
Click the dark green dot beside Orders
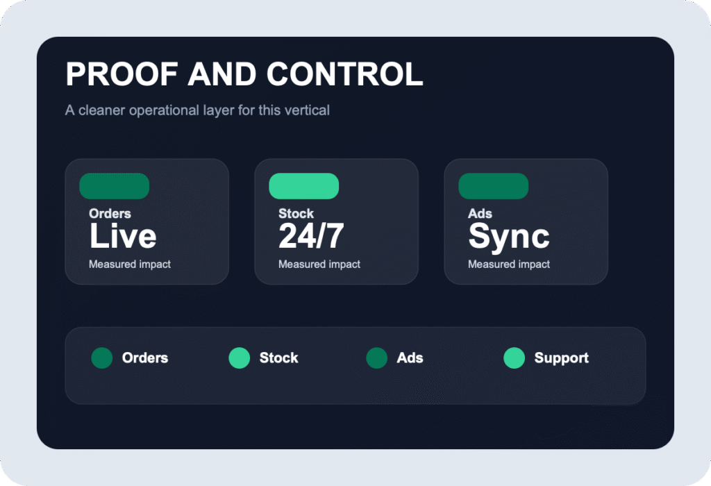pos(102,358)
